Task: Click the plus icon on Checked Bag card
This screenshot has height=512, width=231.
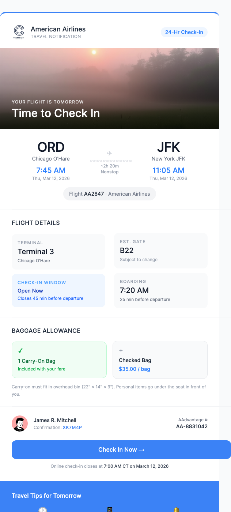Action: [x=121, y=350]
